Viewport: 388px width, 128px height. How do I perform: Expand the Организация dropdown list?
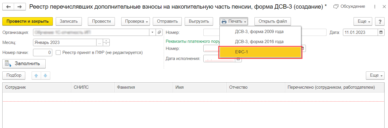click(x=153, y=32)
